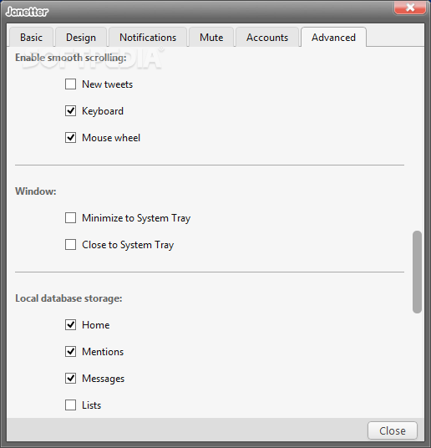Click the 'Enable smooth scrolling:' heading

point(71,58)
